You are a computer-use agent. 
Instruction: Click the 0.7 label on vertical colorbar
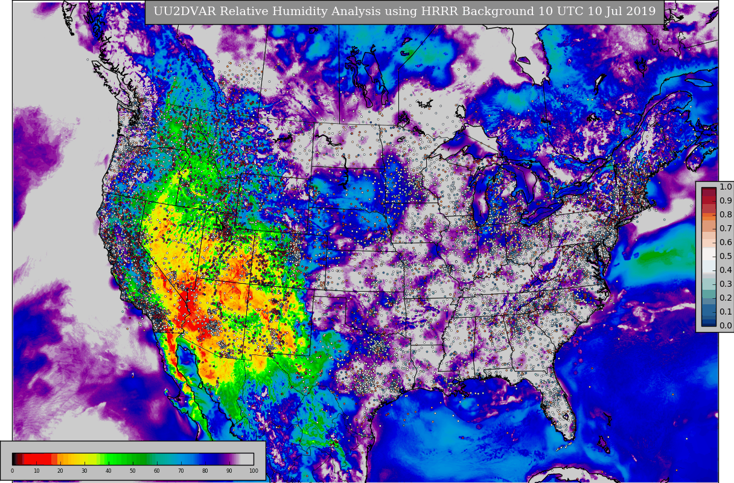pos(726,229)
